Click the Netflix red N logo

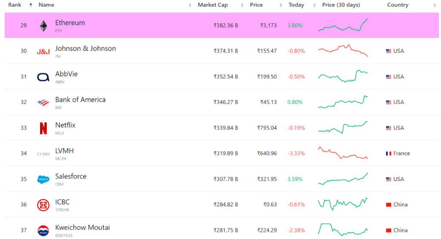point(43,128)
